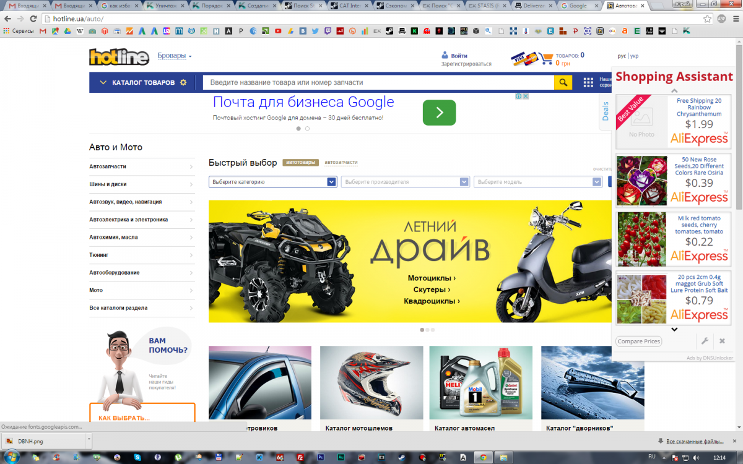The height and width of the screenshot is (464, 743).
Task: Click the wrench icon in Shopping Assistant
Action: [705, 342]
